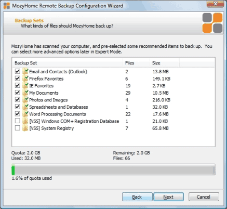227x209 pixels.
Task: Click the My Documents folder icon
Action: [x=25, y=93]
